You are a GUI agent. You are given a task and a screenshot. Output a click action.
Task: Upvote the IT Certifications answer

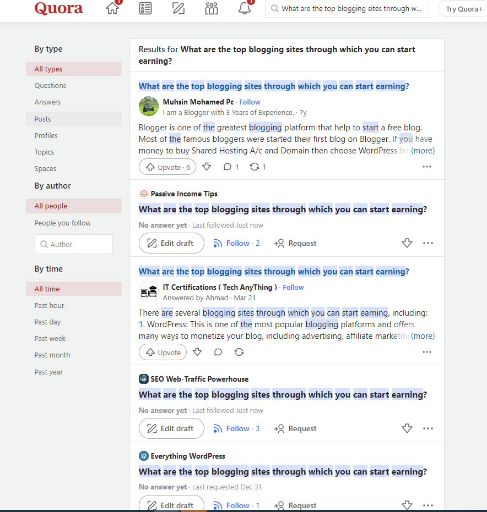pos(163,353)
